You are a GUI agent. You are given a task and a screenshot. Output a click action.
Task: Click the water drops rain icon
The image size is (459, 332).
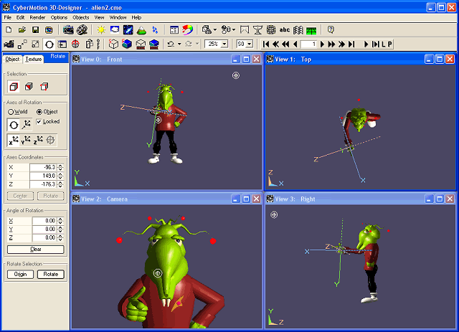(155, 29)
